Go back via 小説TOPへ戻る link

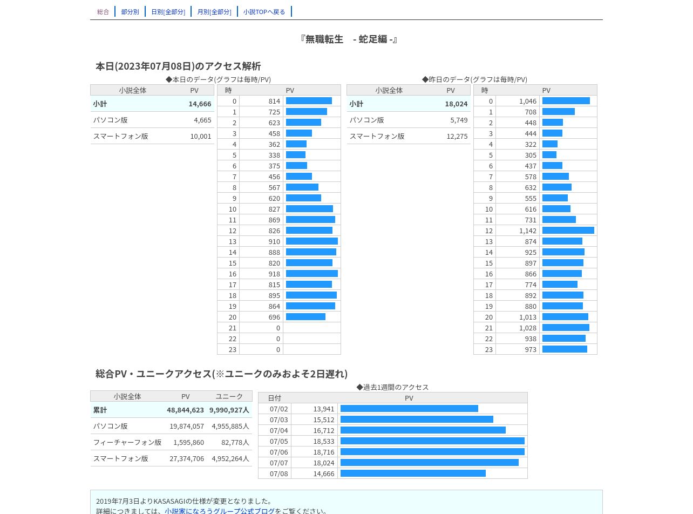coord(264,12)
